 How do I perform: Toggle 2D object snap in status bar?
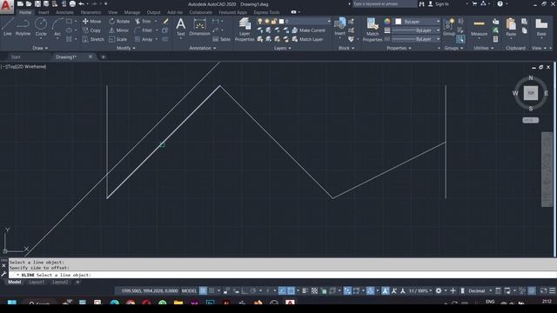291,291
